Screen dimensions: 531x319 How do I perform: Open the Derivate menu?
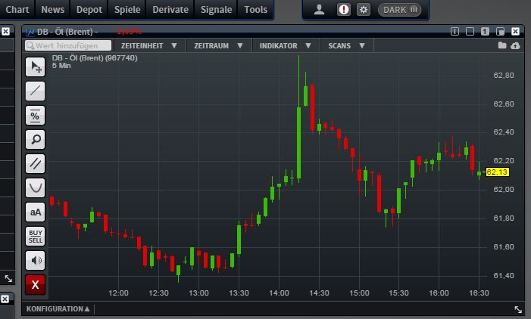[170, 10]
